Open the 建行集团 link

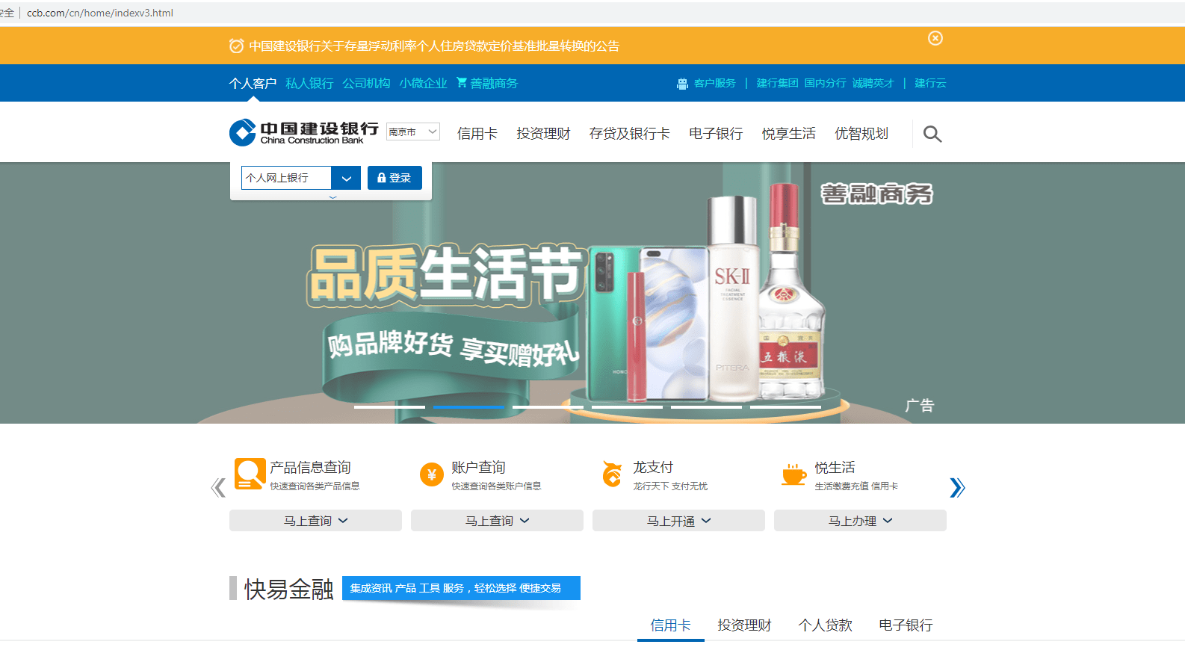click(x=777, y=83)
